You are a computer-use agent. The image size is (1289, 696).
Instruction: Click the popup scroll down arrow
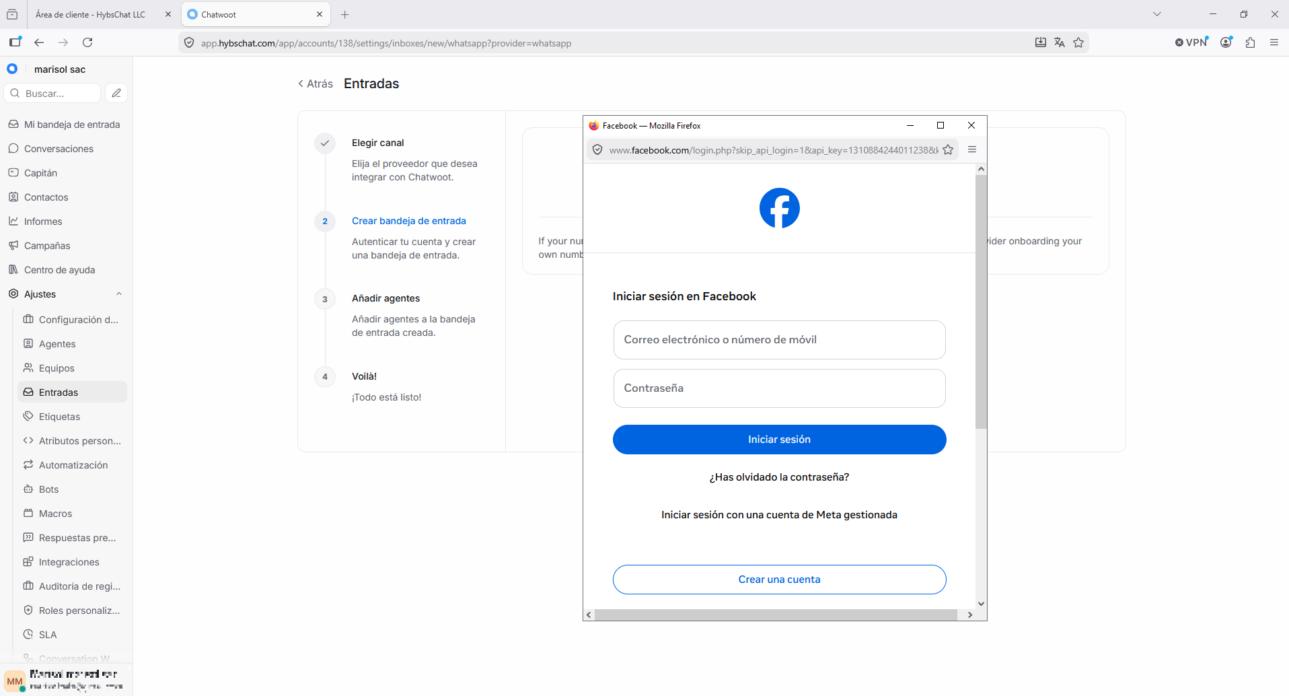click(x=981, y=604)
